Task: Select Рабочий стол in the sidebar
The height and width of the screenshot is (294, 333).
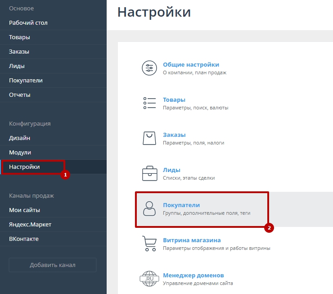Action: (28, 23)
